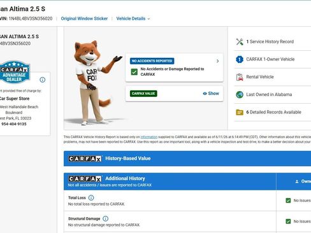311x233 pixels.
Task: Open the History-Based Value section
Action: pyautogui.click(x=187, y=159)
